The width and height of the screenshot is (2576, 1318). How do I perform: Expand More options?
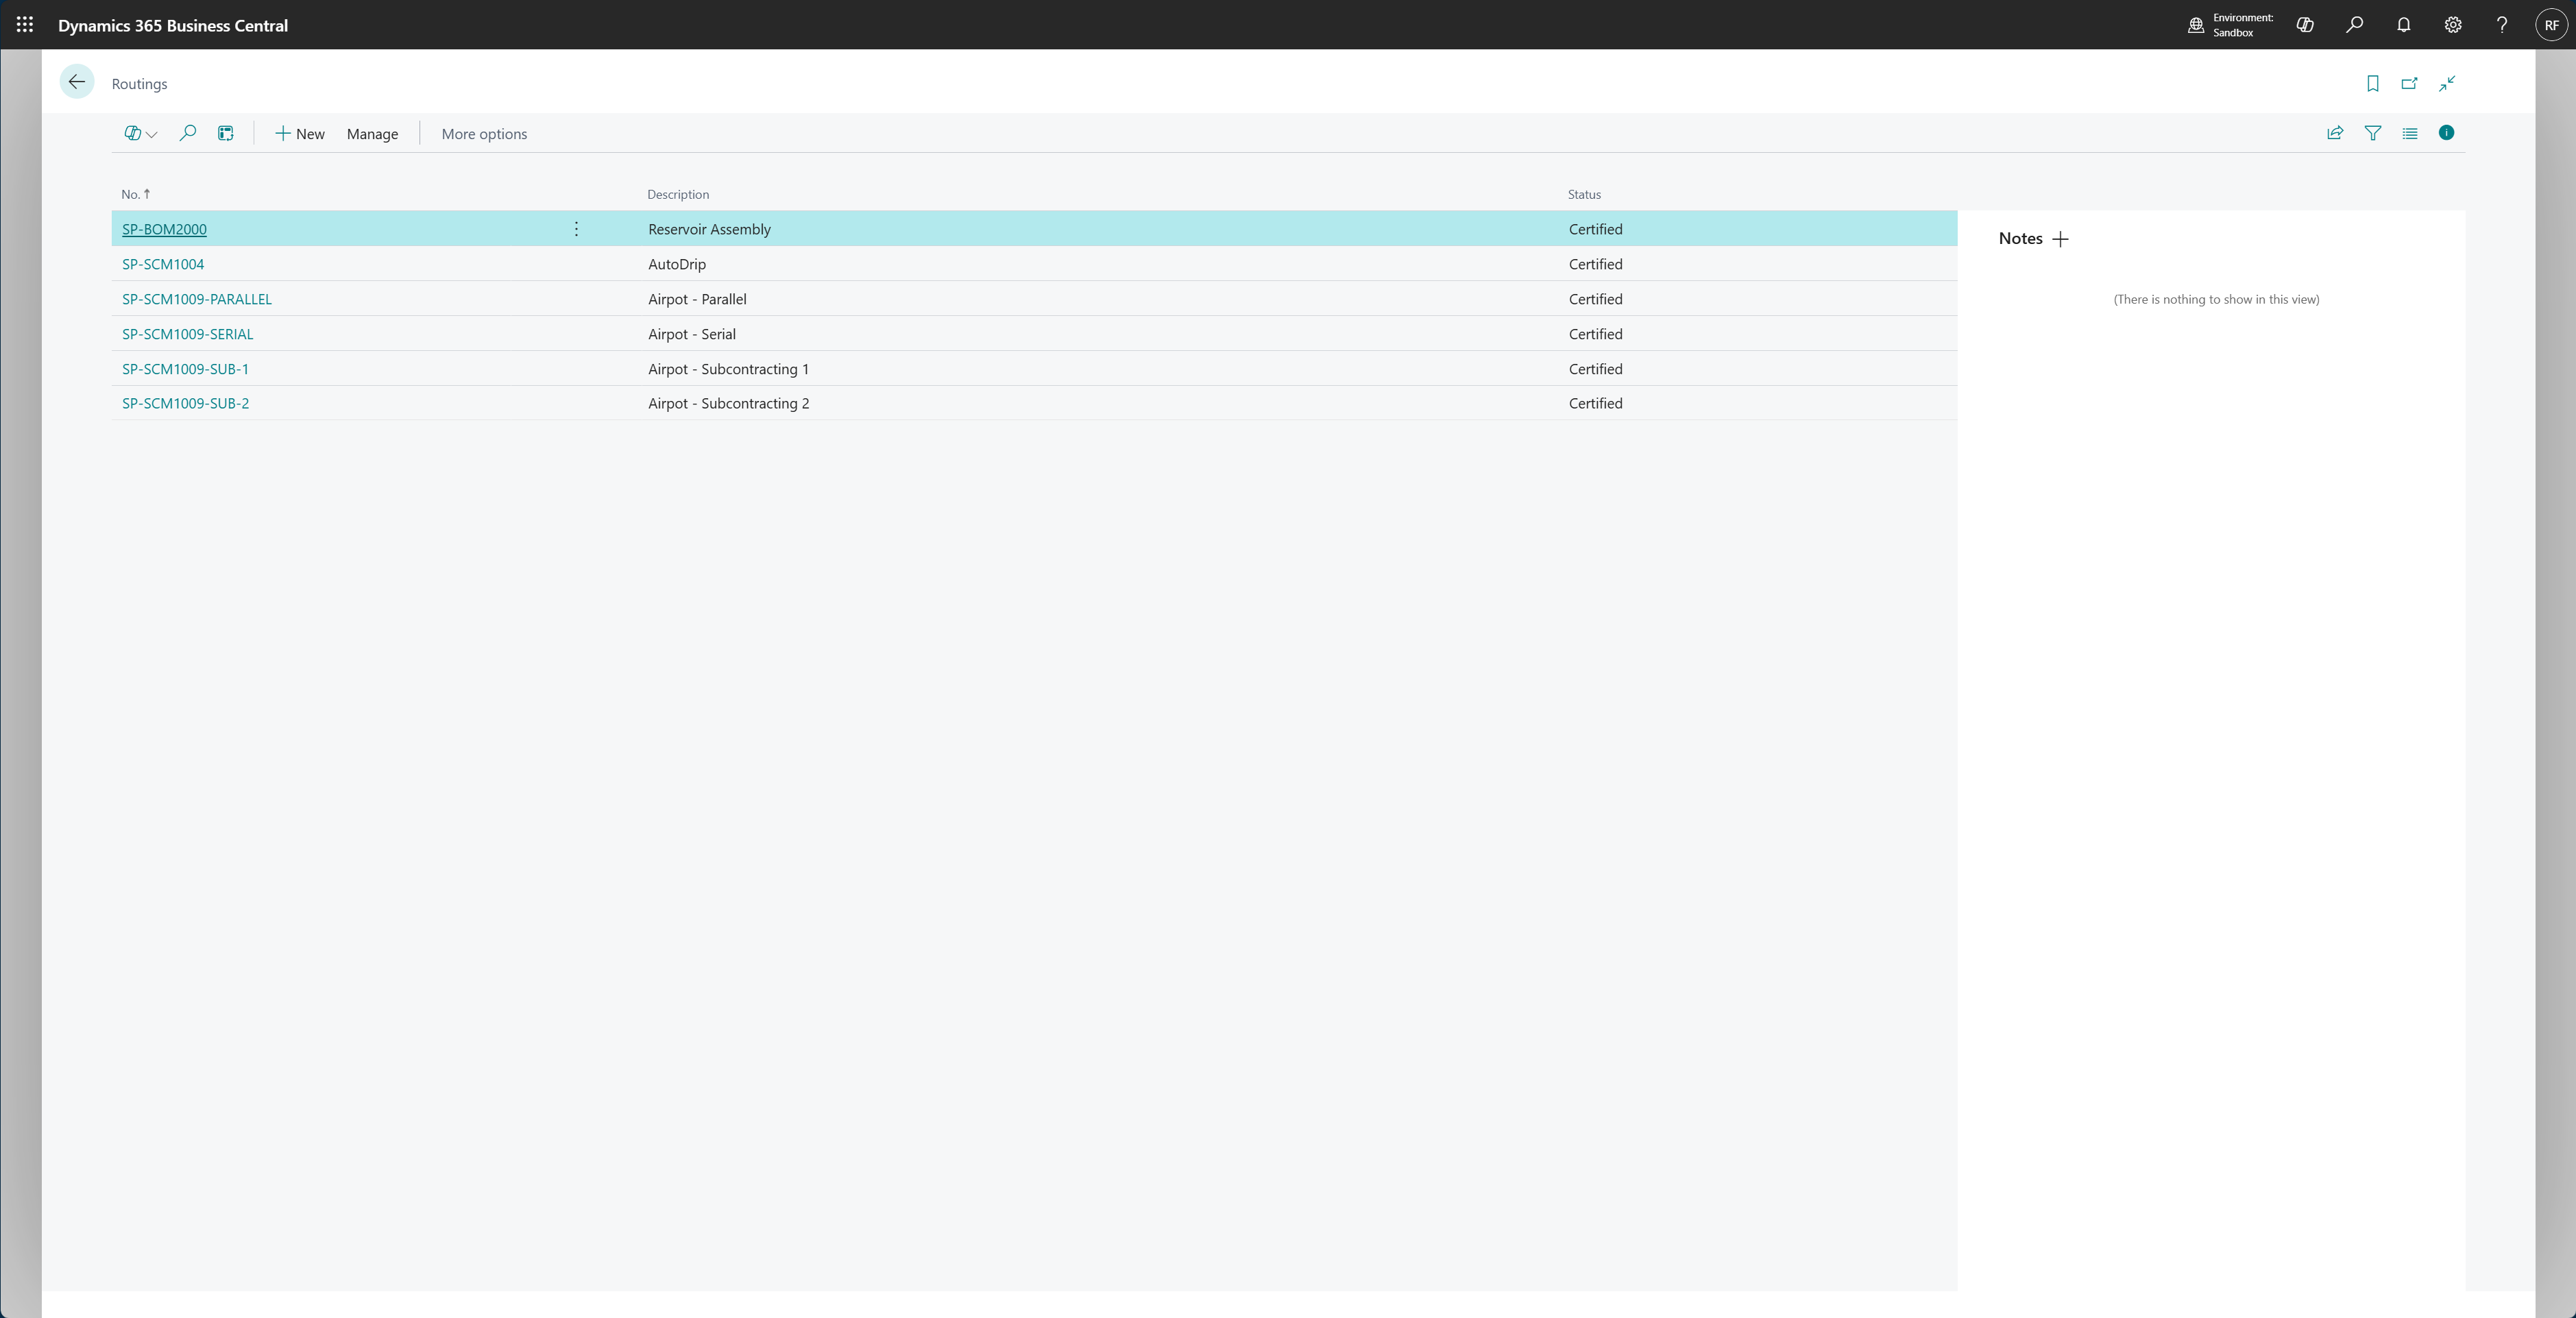click(484, 133)
